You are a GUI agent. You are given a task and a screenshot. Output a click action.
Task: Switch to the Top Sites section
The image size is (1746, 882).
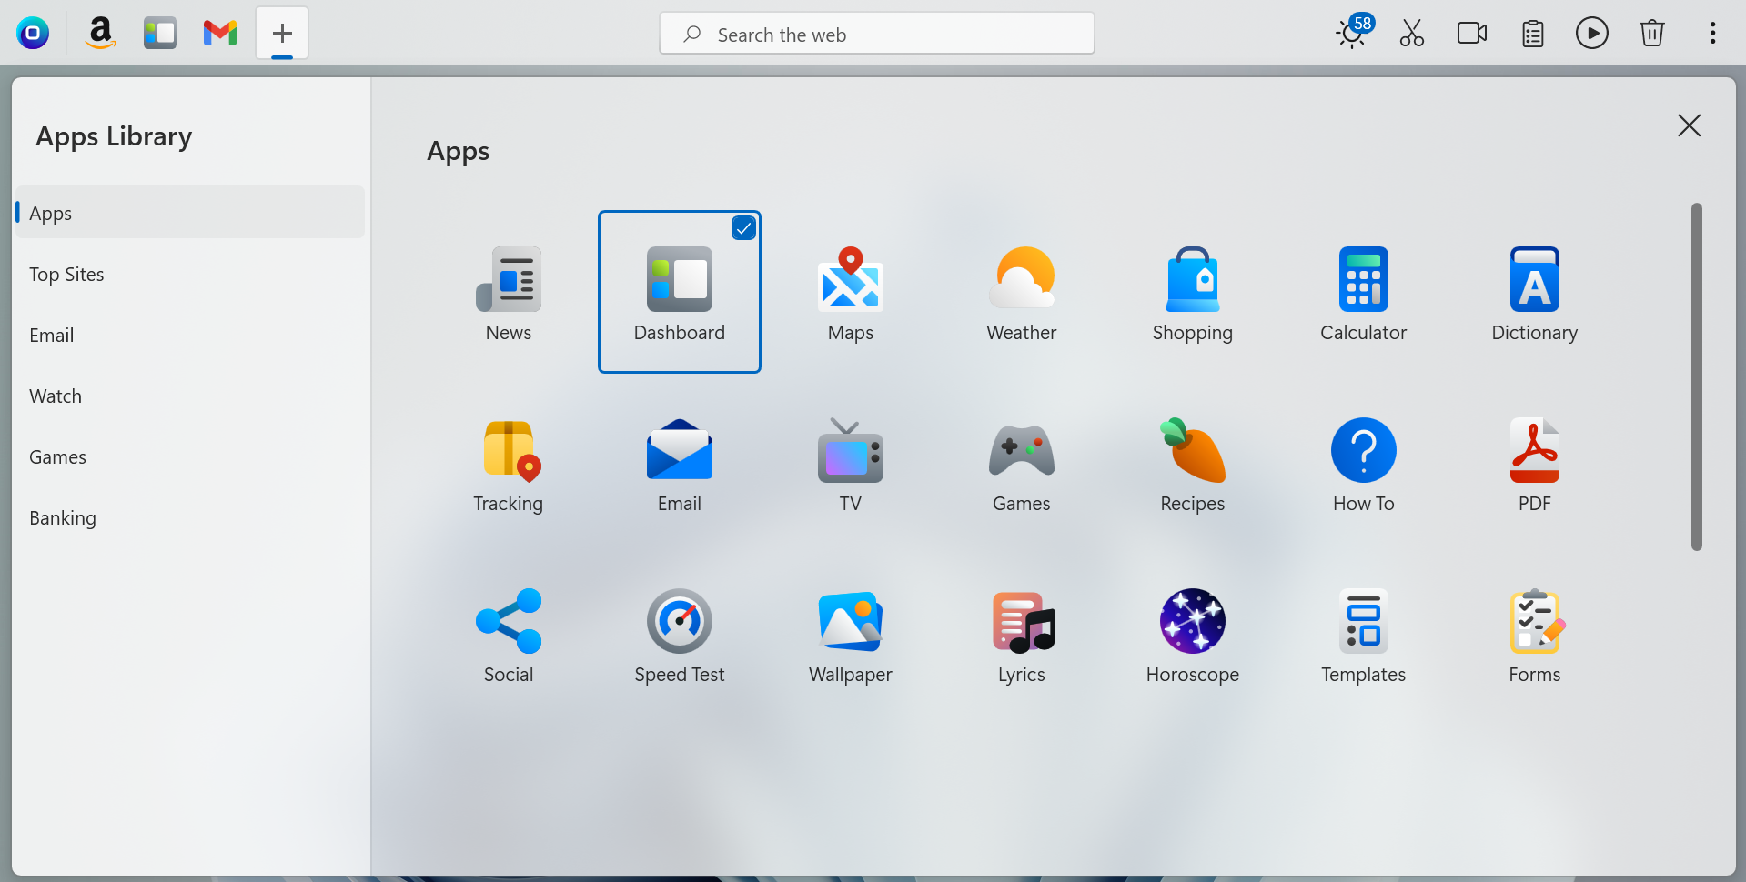[x=66, y=274]
